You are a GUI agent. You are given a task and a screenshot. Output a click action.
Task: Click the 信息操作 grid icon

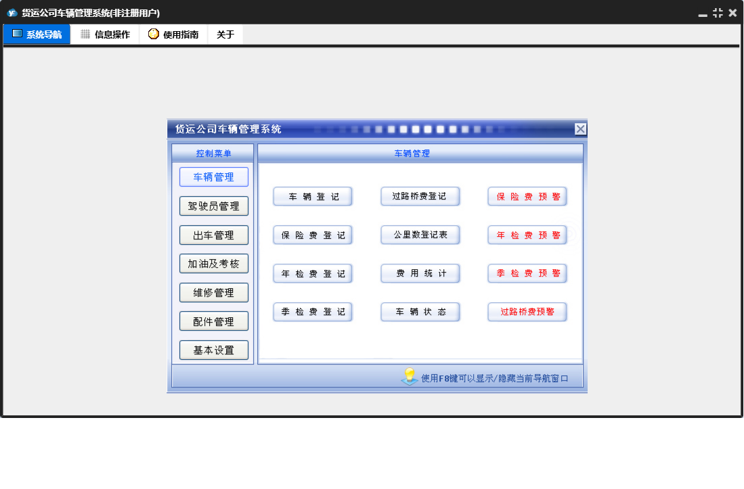click(85, 34)
